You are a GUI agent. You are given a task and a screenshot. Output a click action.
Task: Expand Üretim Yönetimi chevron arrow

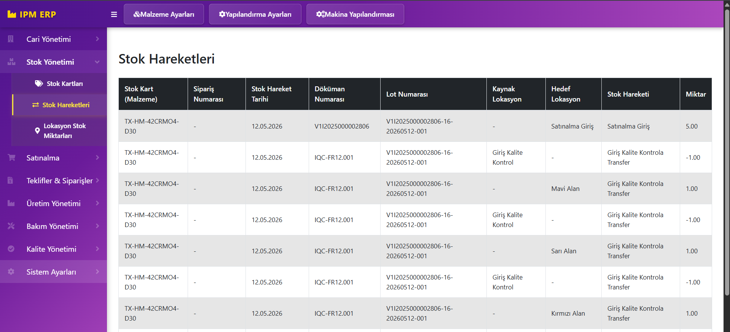(x=97, y=203)
